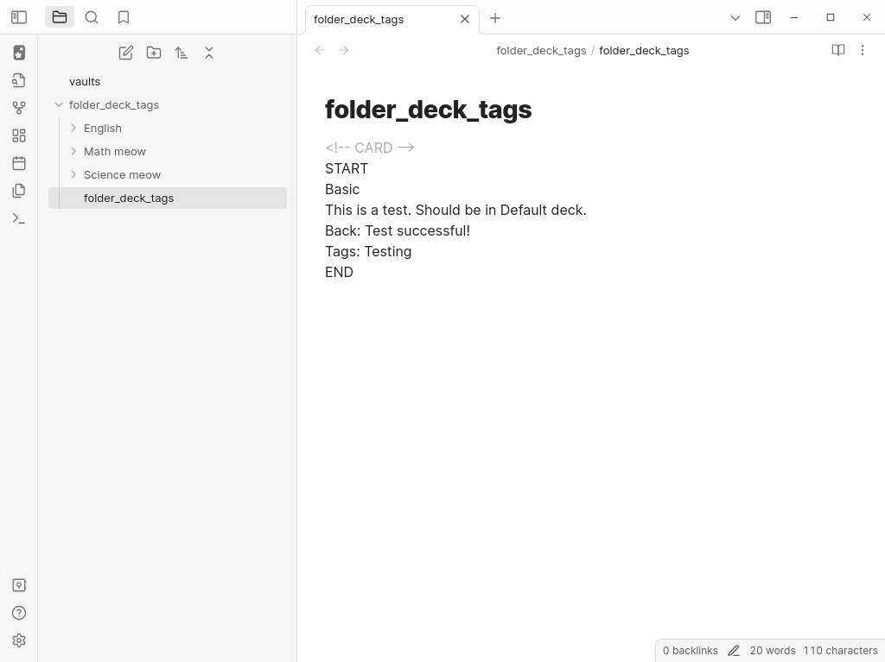This screenshot has width=885, height=662.
Task: Navigate back with the left arrow
Action: [x=320, y=50]
